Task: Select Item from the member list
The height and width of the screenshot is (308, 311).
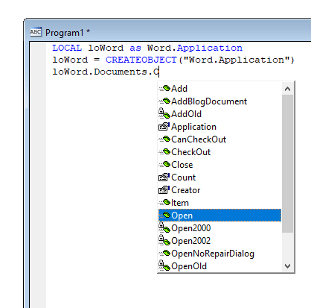Action: point(219,203)
